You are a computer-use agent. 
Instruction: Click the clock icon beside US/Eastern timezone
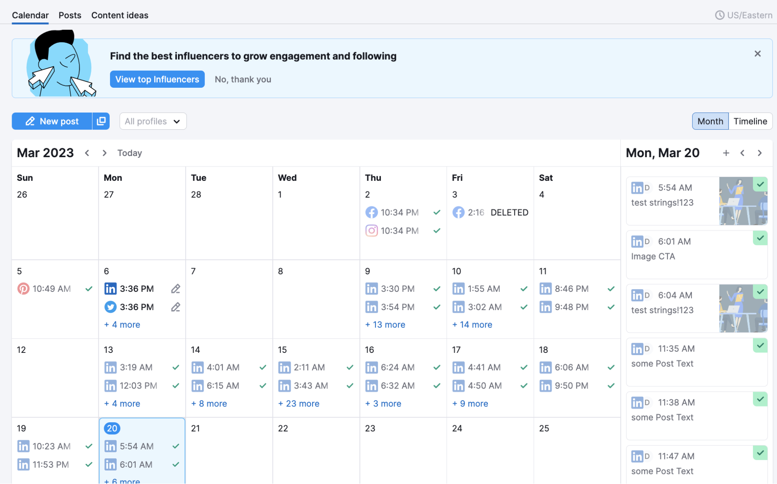tap(720, 15)
